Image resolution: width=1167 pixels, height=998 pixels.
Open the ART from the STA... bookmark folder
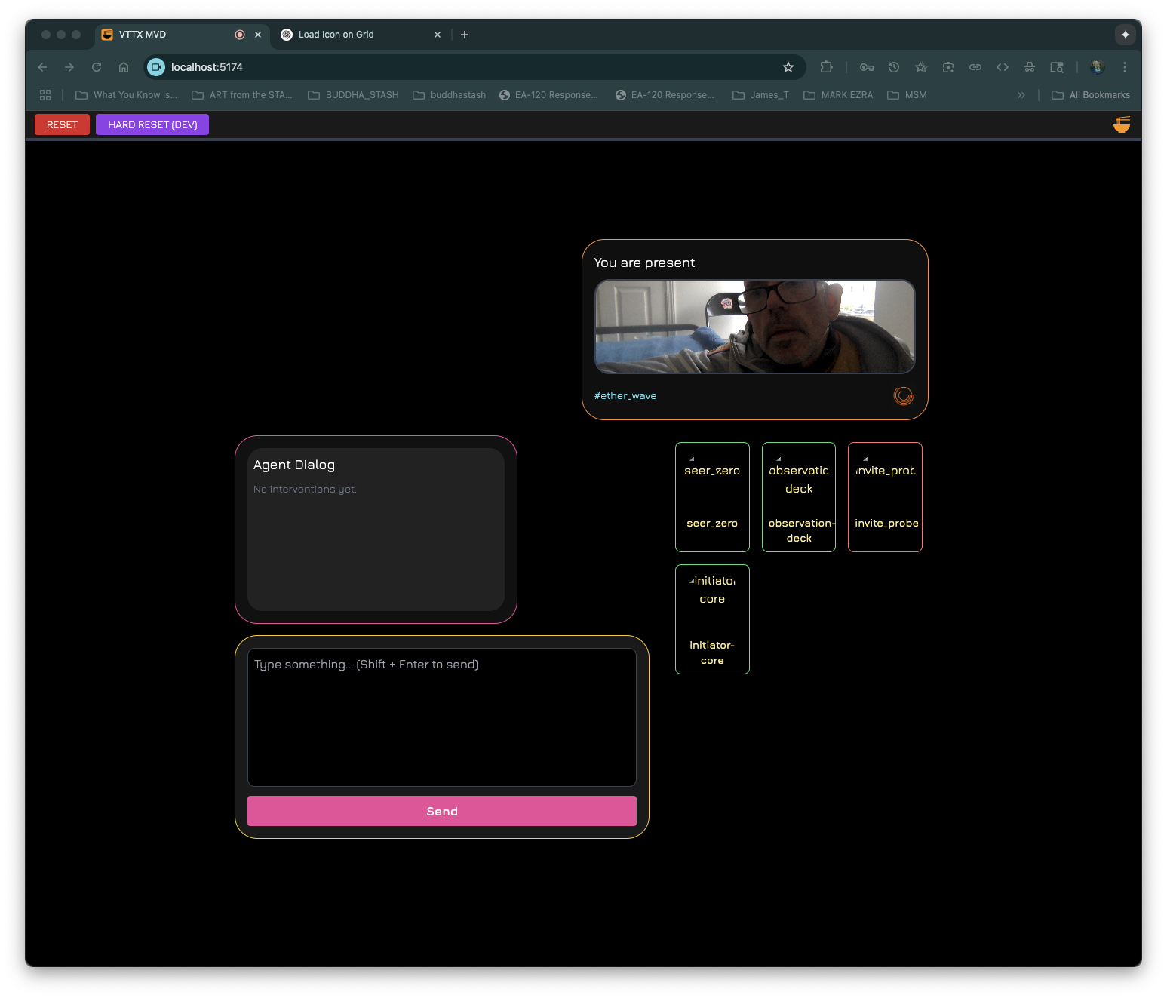point(242,95)
